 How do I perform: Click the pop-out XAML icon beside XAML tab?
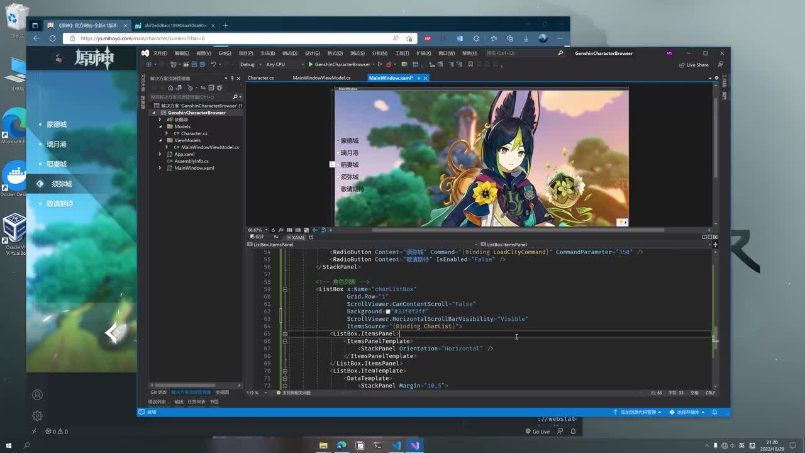point(311,237)
